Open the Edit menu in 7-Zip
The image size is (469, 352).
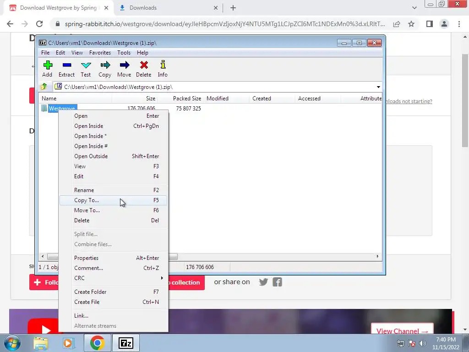(60, 53)
